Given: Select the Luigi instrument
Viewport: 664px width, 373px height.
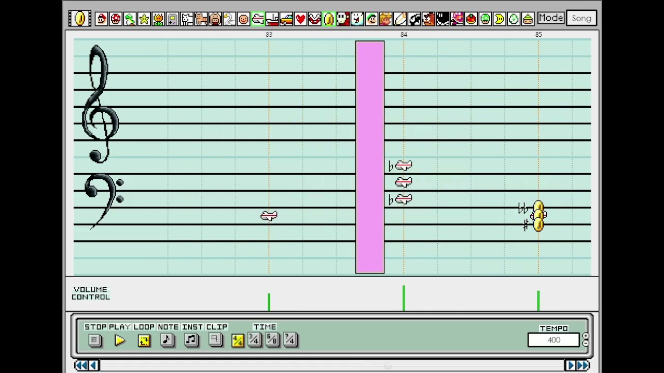Looking at the screenshot, I should click(371, 19).
